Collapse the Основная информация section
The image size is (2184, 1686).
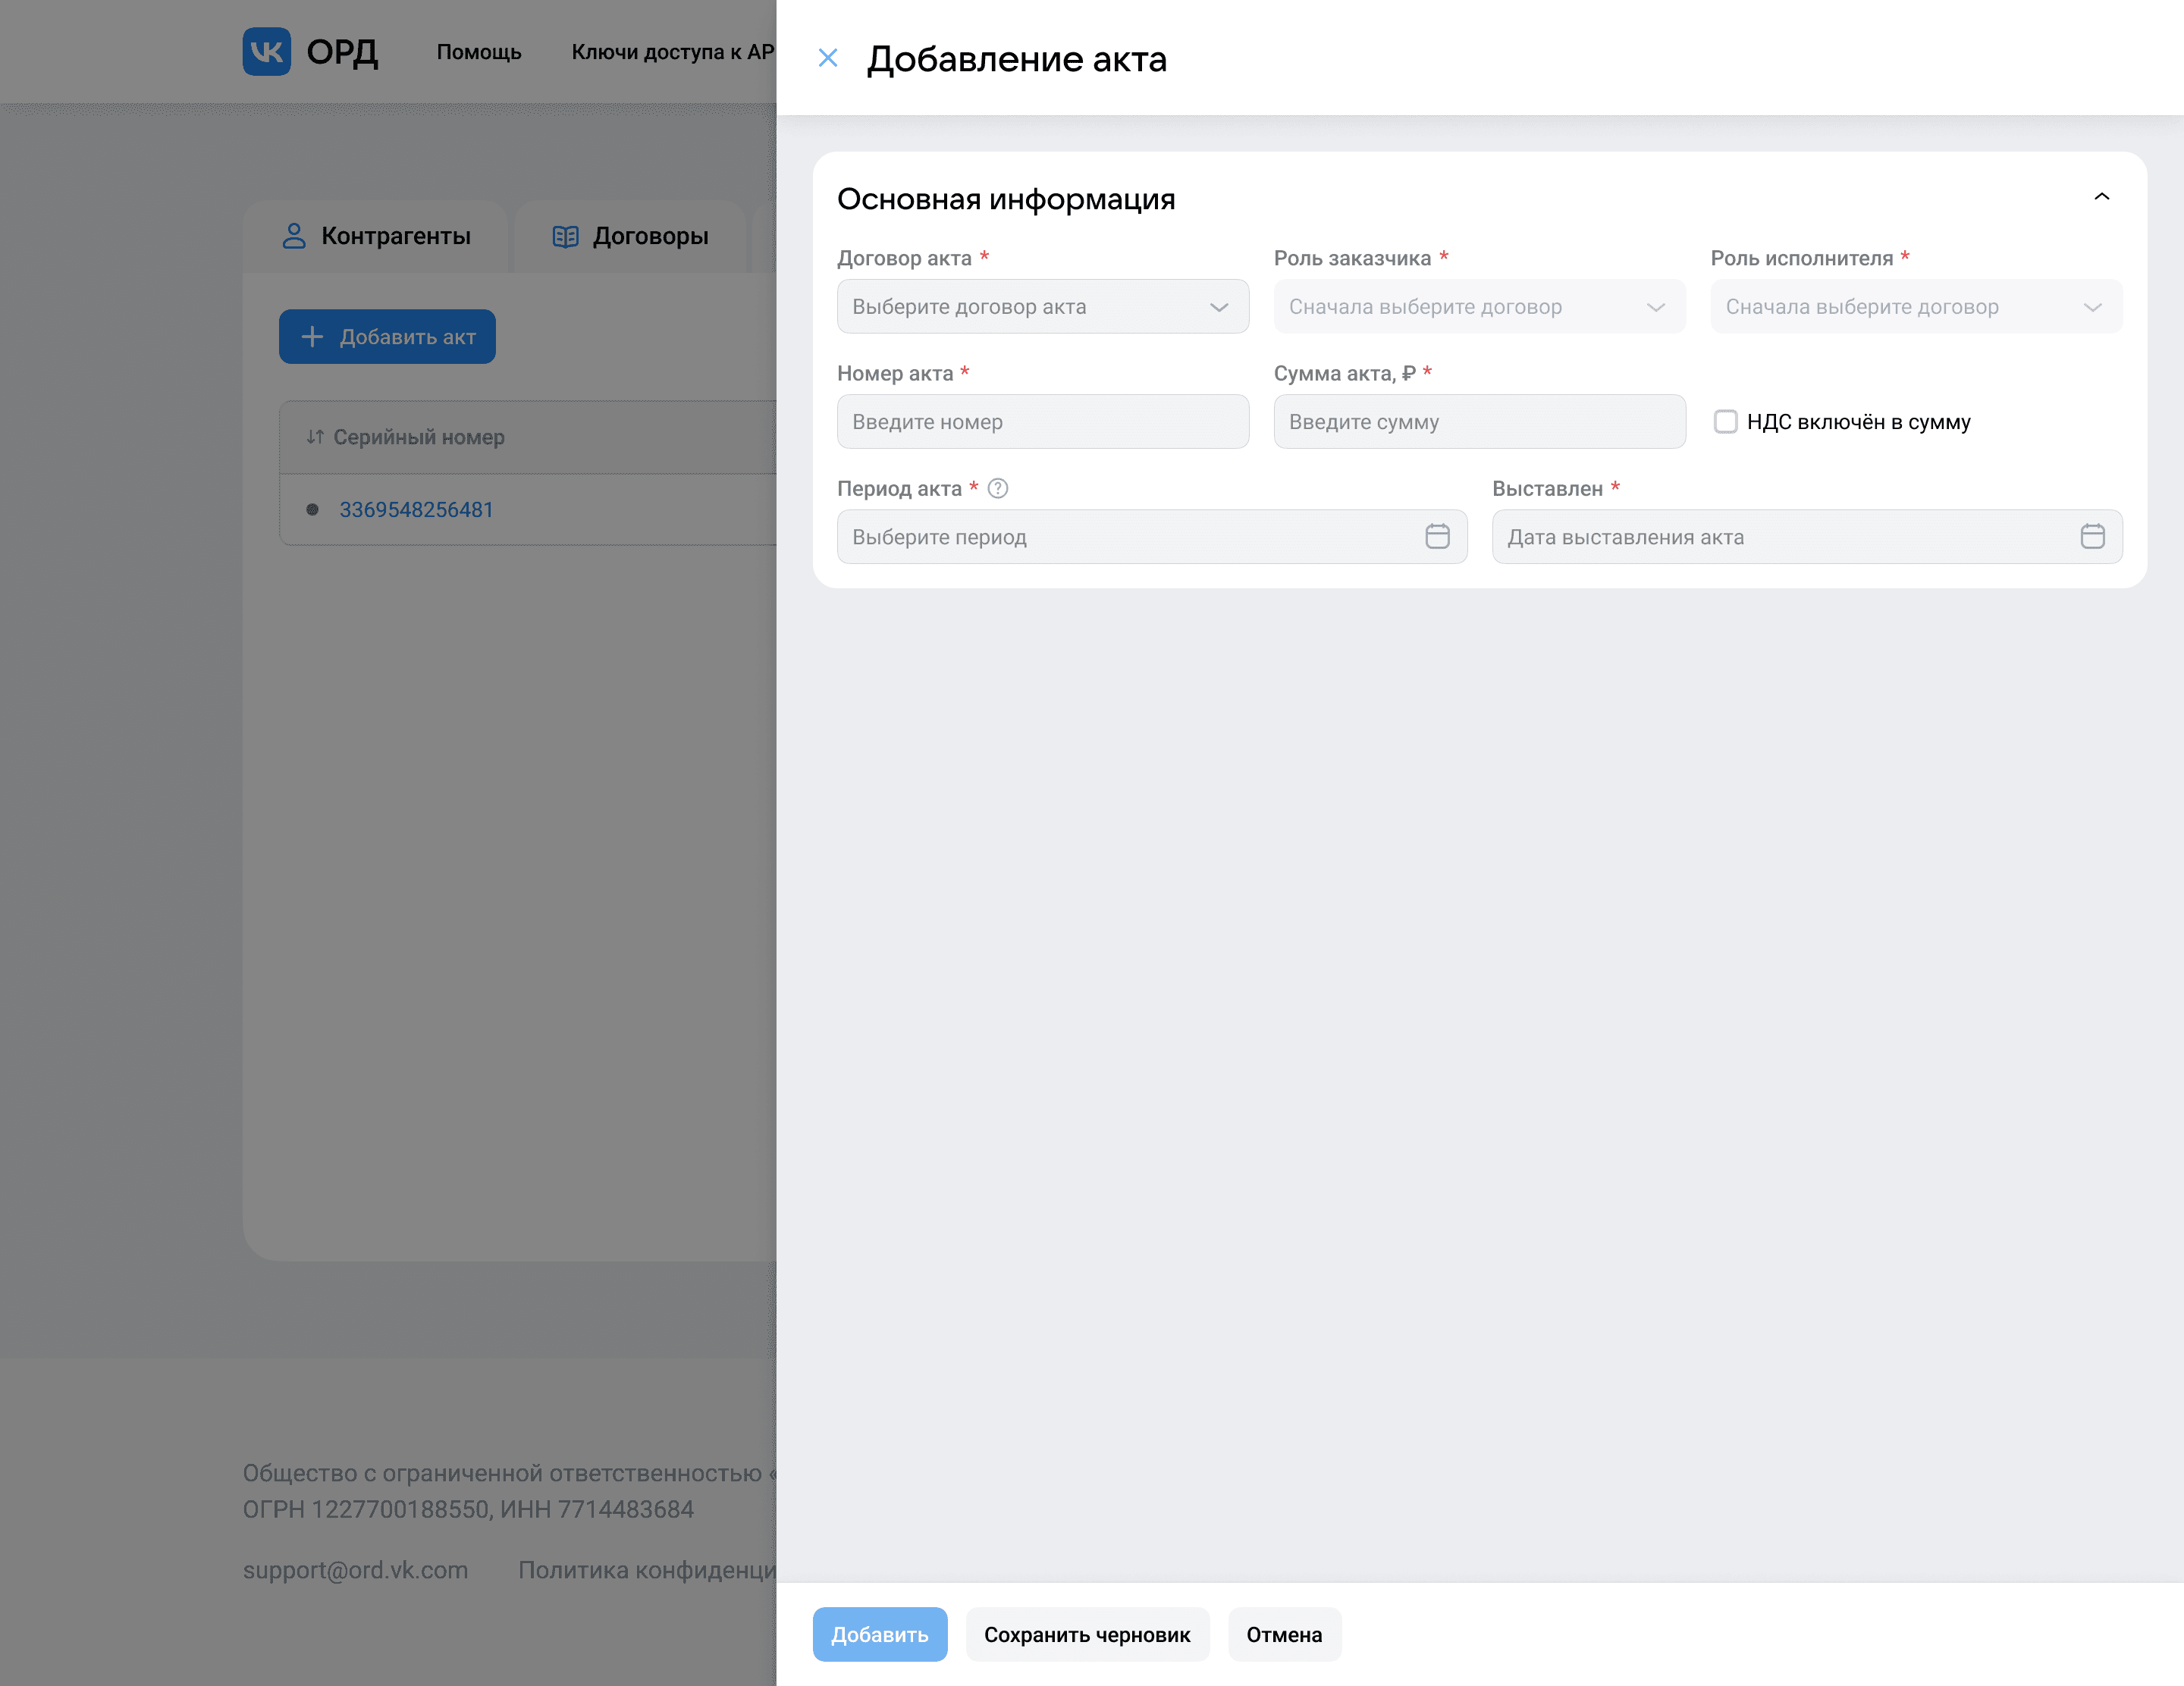[x=2101, y=197]
